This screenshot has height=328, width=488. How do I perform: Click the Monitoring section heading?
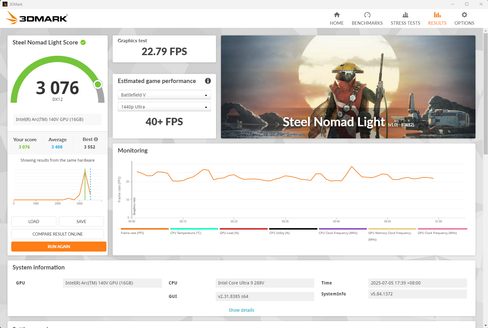[133, 150]
